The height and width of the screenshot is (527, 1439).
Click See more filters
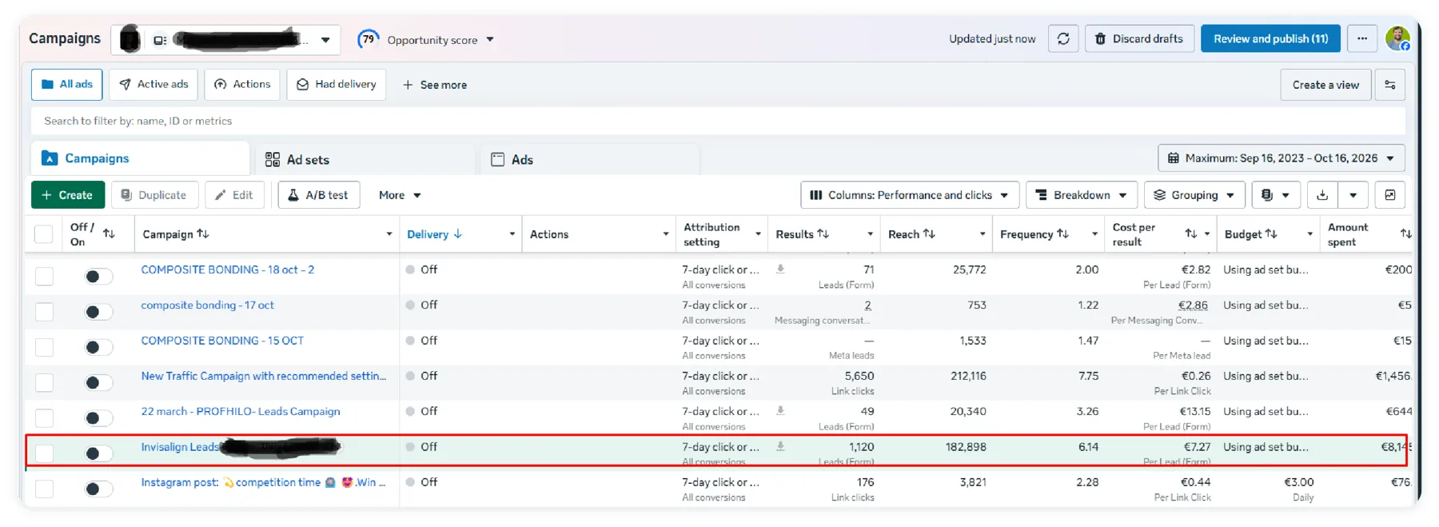434,85
